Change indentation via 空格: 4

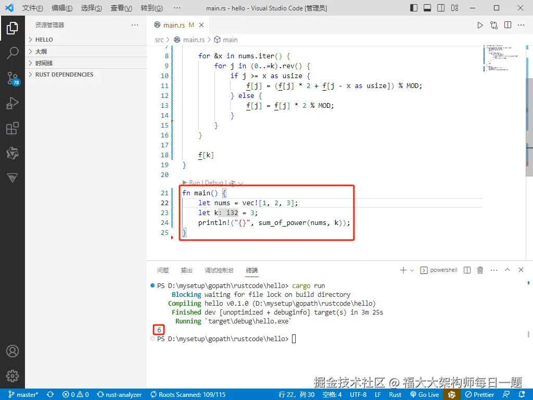pyautogui.click(x=332, y=395)
